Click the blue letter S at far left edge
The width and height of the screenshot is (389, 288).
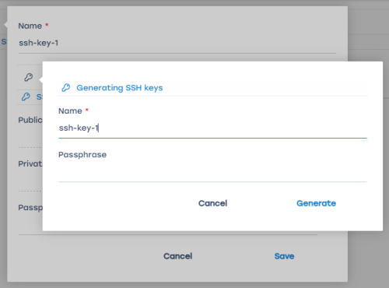(4, 41)
